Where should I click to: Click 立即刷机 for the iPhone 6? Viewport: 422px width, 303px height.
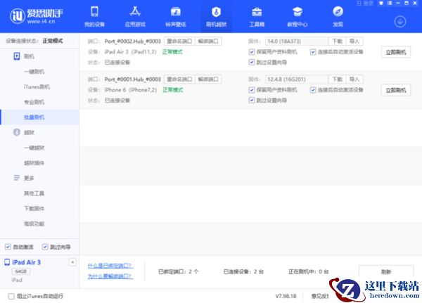(x=396, y=90)
